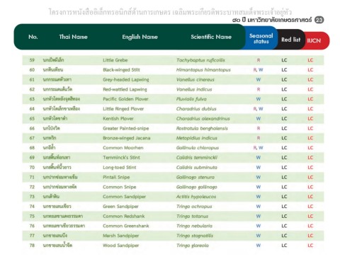Select Common Sandpiper row
The image size is (340, 276).
pos(173,197)
